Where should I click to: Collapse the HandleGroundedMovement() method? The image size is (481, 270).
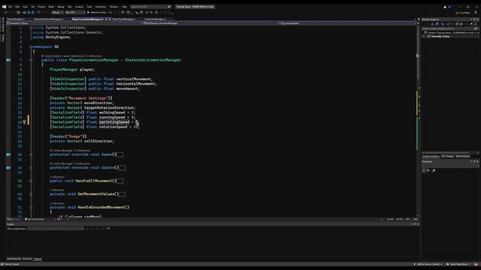click(x=31, y=207)
